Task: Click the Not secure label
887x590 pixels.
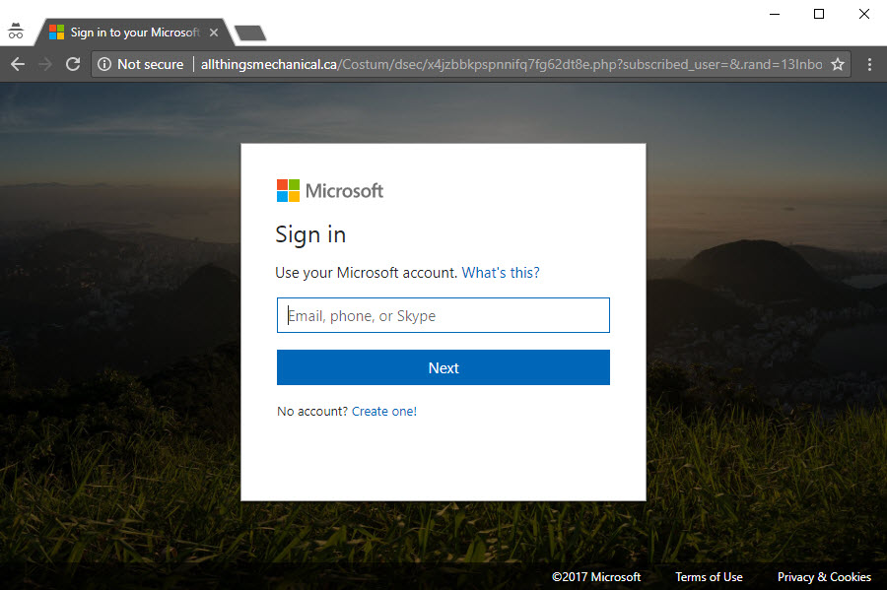Action: [151, 64]
